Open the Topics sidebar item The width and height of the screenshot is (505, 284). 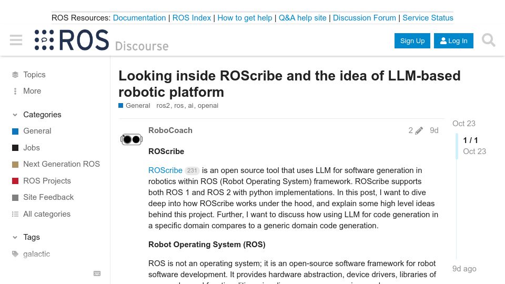coord(34,75)
